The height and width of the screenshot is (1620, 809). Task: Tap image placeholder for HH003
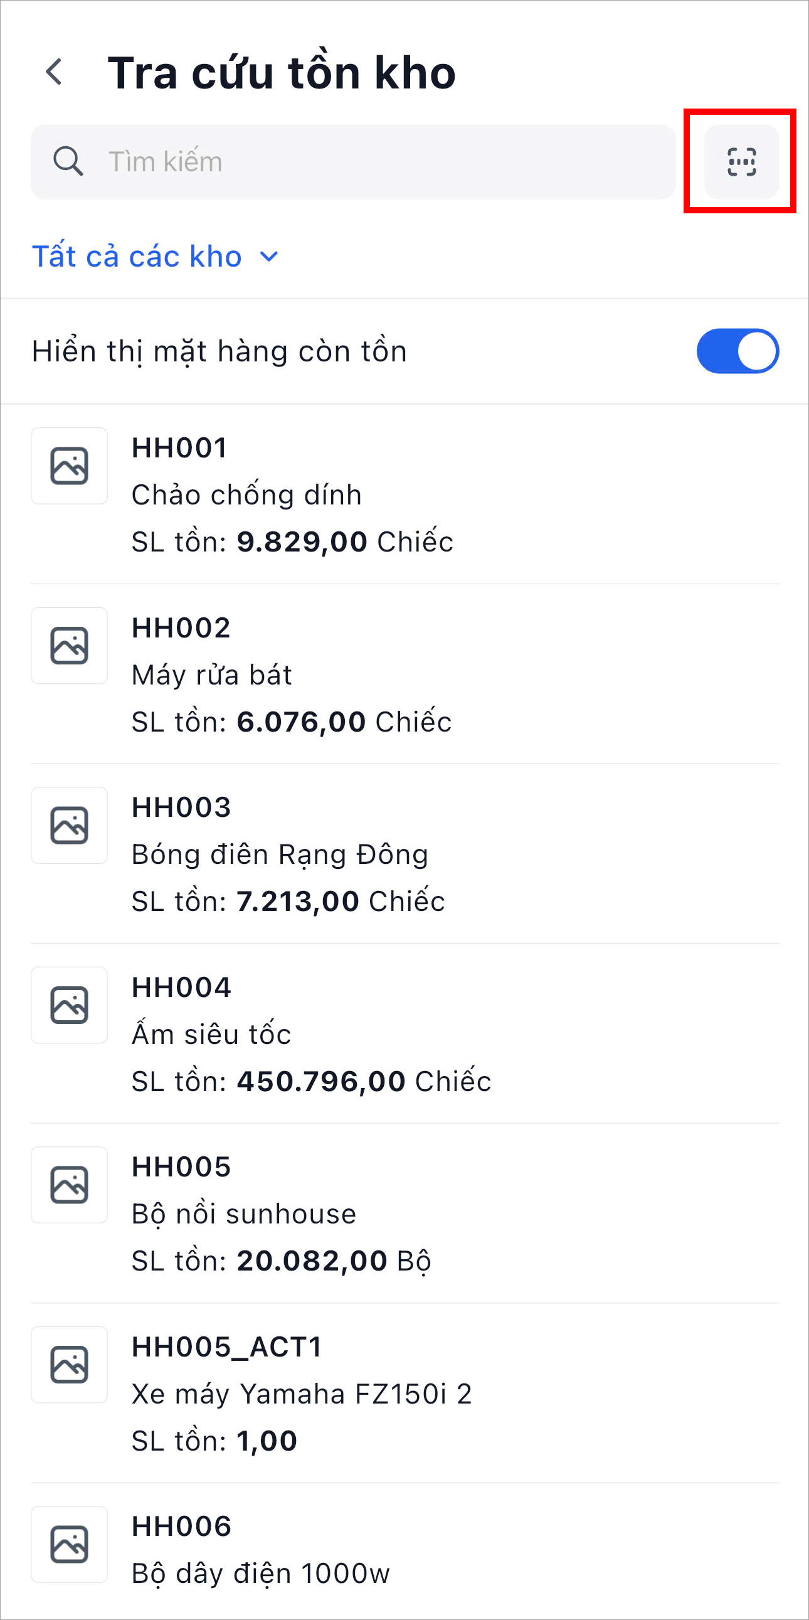tap(69, 826)
